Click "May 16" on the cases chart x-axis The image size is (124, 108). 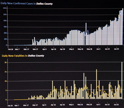click(80, 49)
